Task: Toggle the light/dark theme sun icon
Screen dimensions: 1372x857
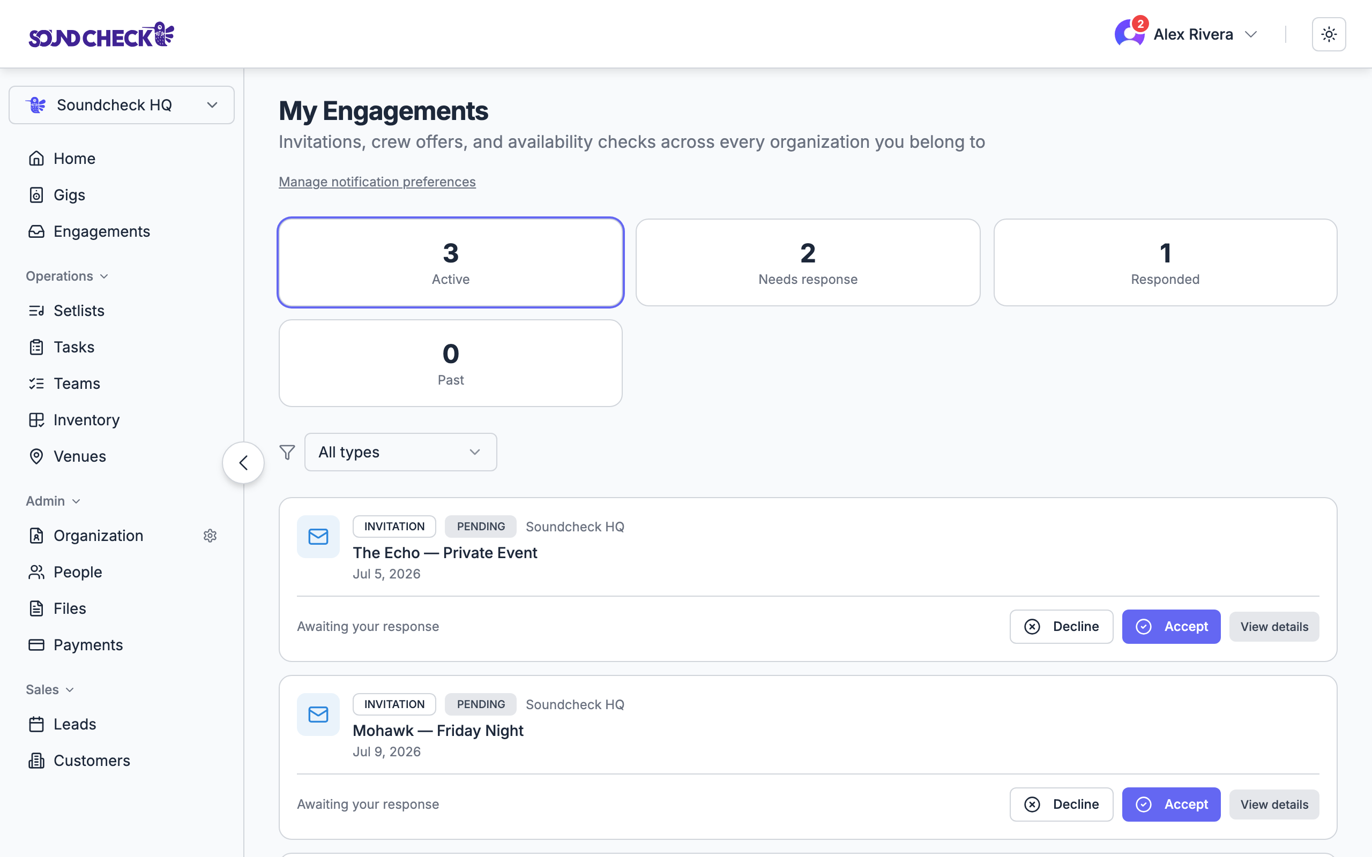Action: (1329, 35)
